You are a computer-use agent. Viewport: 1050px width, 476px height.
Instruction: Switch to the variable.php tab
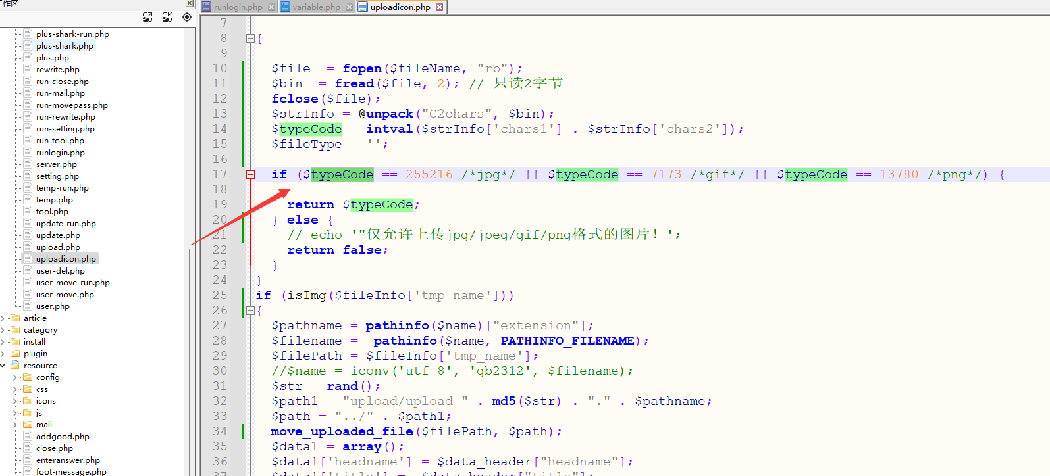(316, 7)
